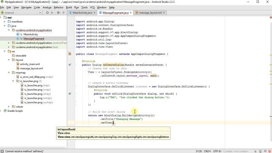
Task: Toggle the read-only lock icon in status bar
Action: pos(255,151)
